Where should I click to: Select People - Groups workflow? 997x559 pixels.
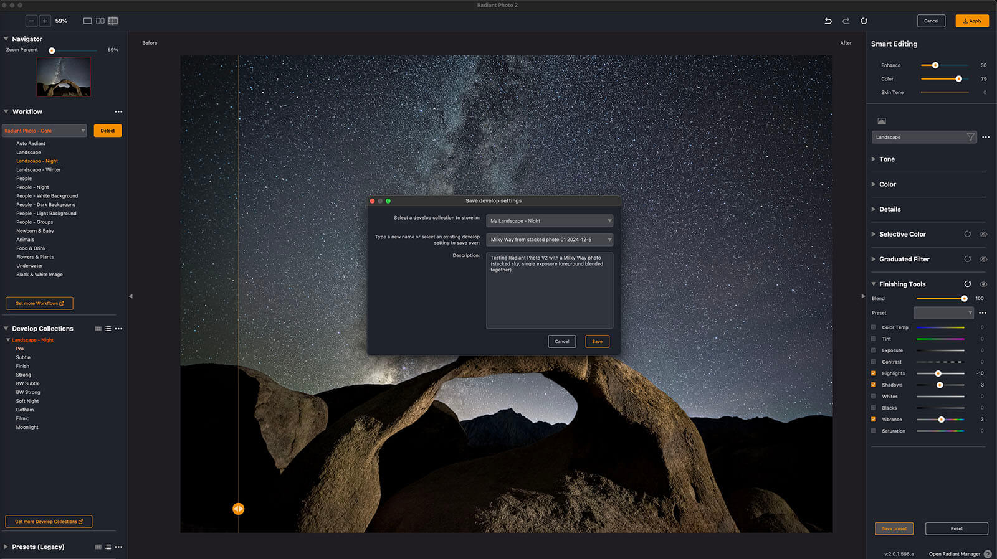point(35,222)
